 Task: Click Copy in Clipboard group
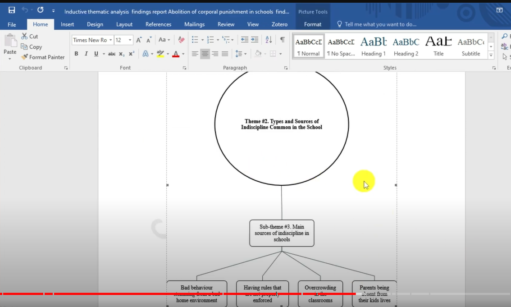pos(31,47)
